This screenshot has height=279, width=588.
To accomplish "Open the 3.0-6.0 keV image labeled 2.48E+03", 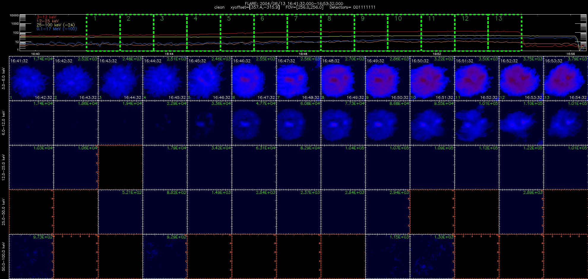I will coord(120,78).
